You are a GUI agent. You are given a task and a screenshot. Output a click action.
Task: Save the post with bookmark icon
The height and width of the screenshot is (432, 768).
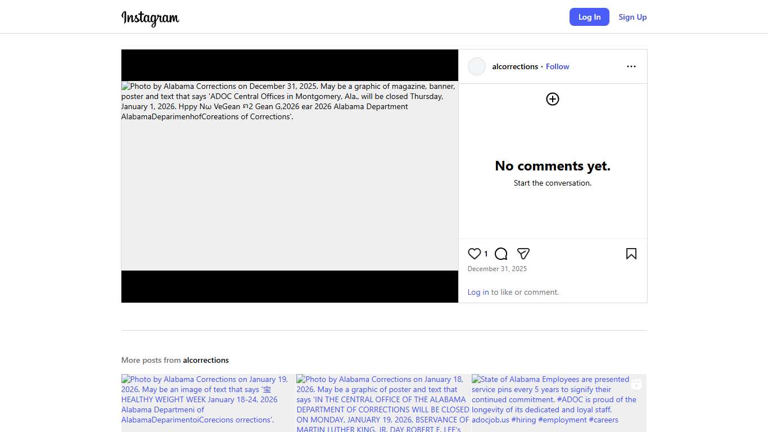tap(631, 254)
